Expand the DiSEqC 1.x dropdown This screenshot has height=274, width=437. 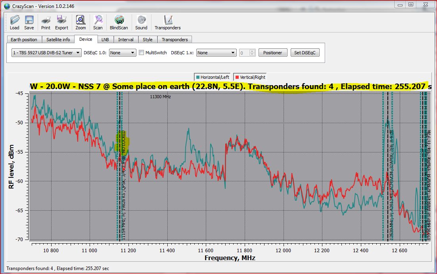(x=216, y=53)
